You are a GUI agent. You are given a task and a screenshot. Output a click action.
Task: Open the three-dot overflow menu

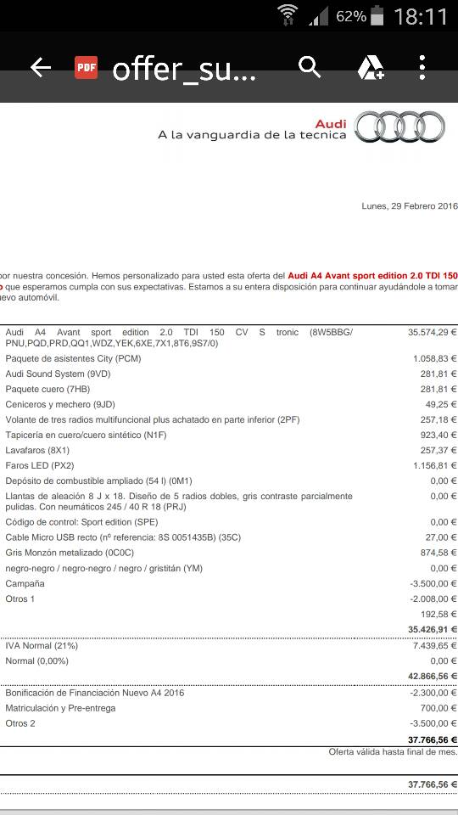pos(422,68)
